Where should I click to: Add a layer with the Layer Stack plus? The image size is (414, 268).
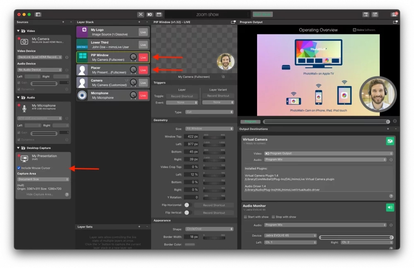pyautogui.click(x=139, y=22)
